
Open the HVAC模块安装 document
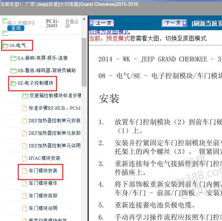[45, 158]
